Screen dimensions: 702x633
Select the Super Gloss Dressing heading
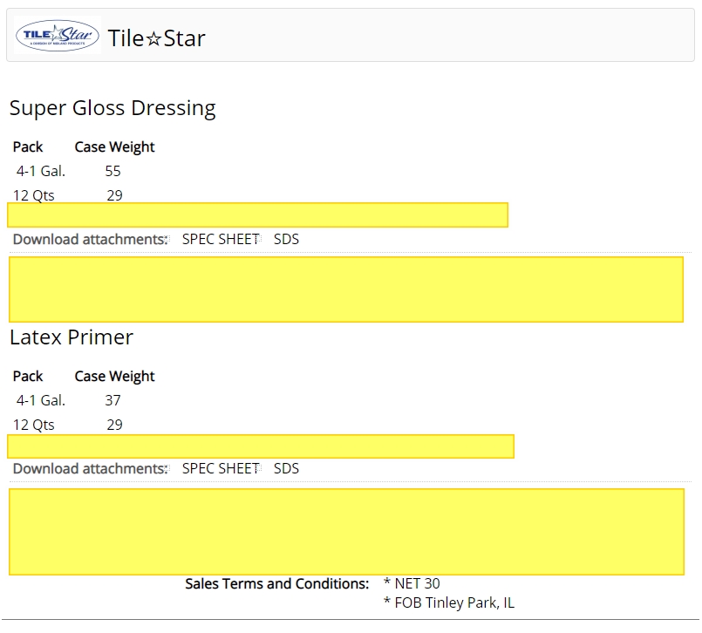coord(112,109)
